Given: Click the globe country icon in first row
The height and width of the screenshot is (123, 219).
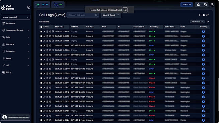Looking at the screenshot, I should click(203, 31).
